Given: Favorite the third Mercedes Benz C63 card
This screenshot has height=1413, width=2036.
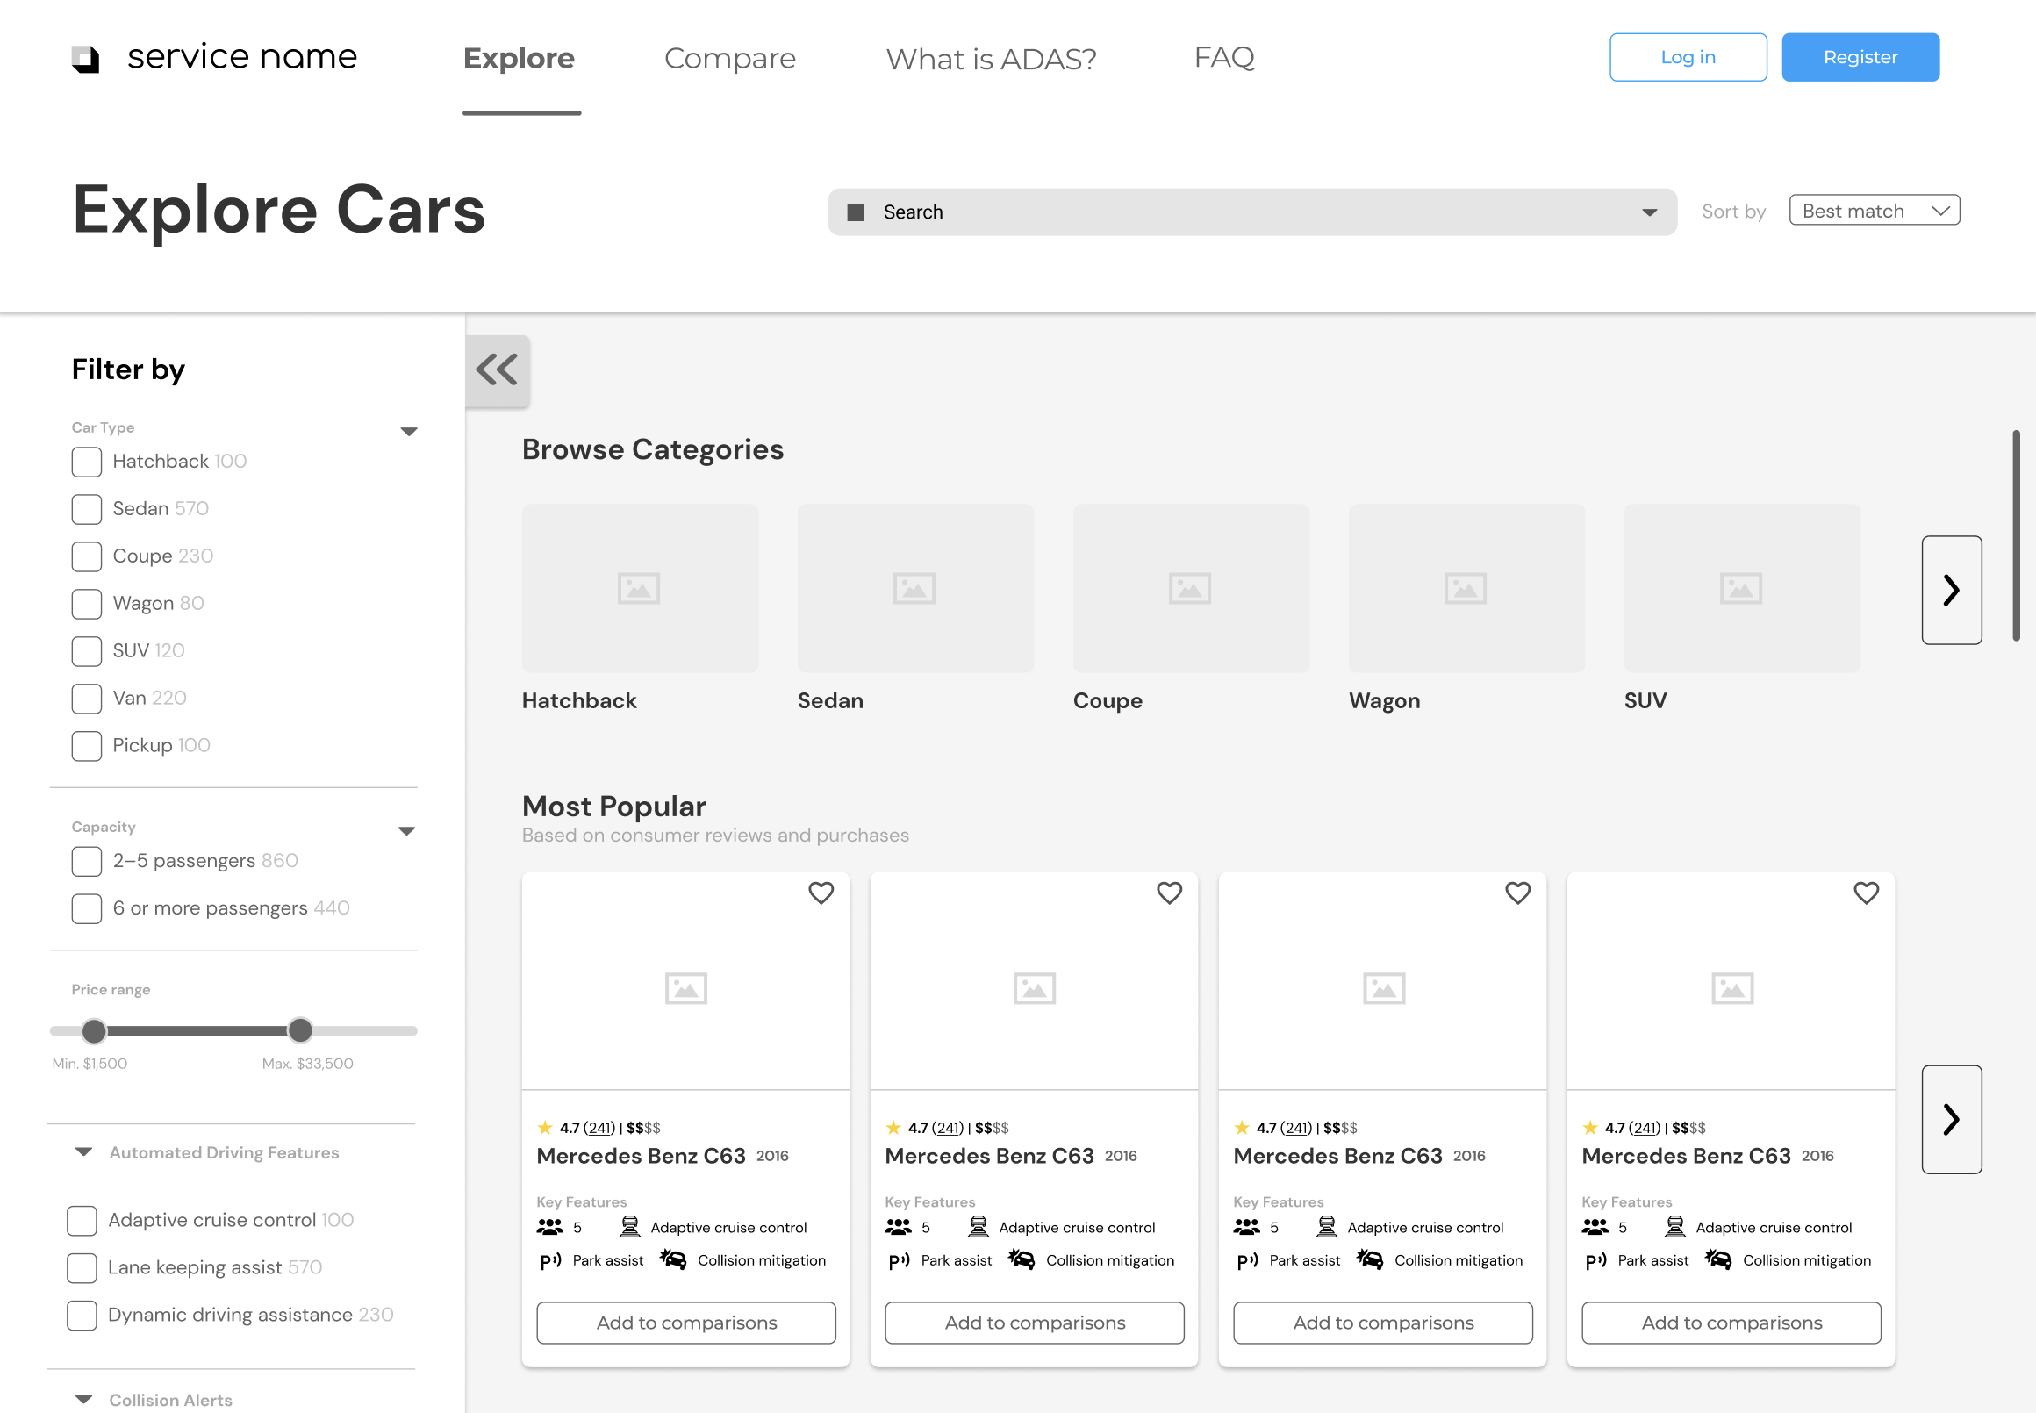Looking at the screenshot, I should (1518, 893).
